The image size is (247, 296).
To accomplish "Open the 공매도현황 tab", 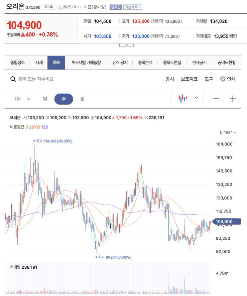I will tap(227, 63).
